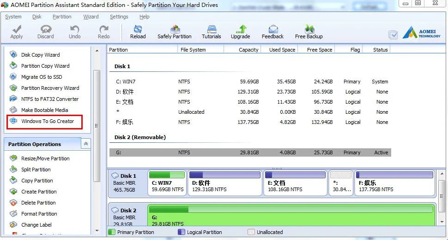Reload disk information from toolbar
The width and height of the screenshot is (448, 240).
coord(138,32)
